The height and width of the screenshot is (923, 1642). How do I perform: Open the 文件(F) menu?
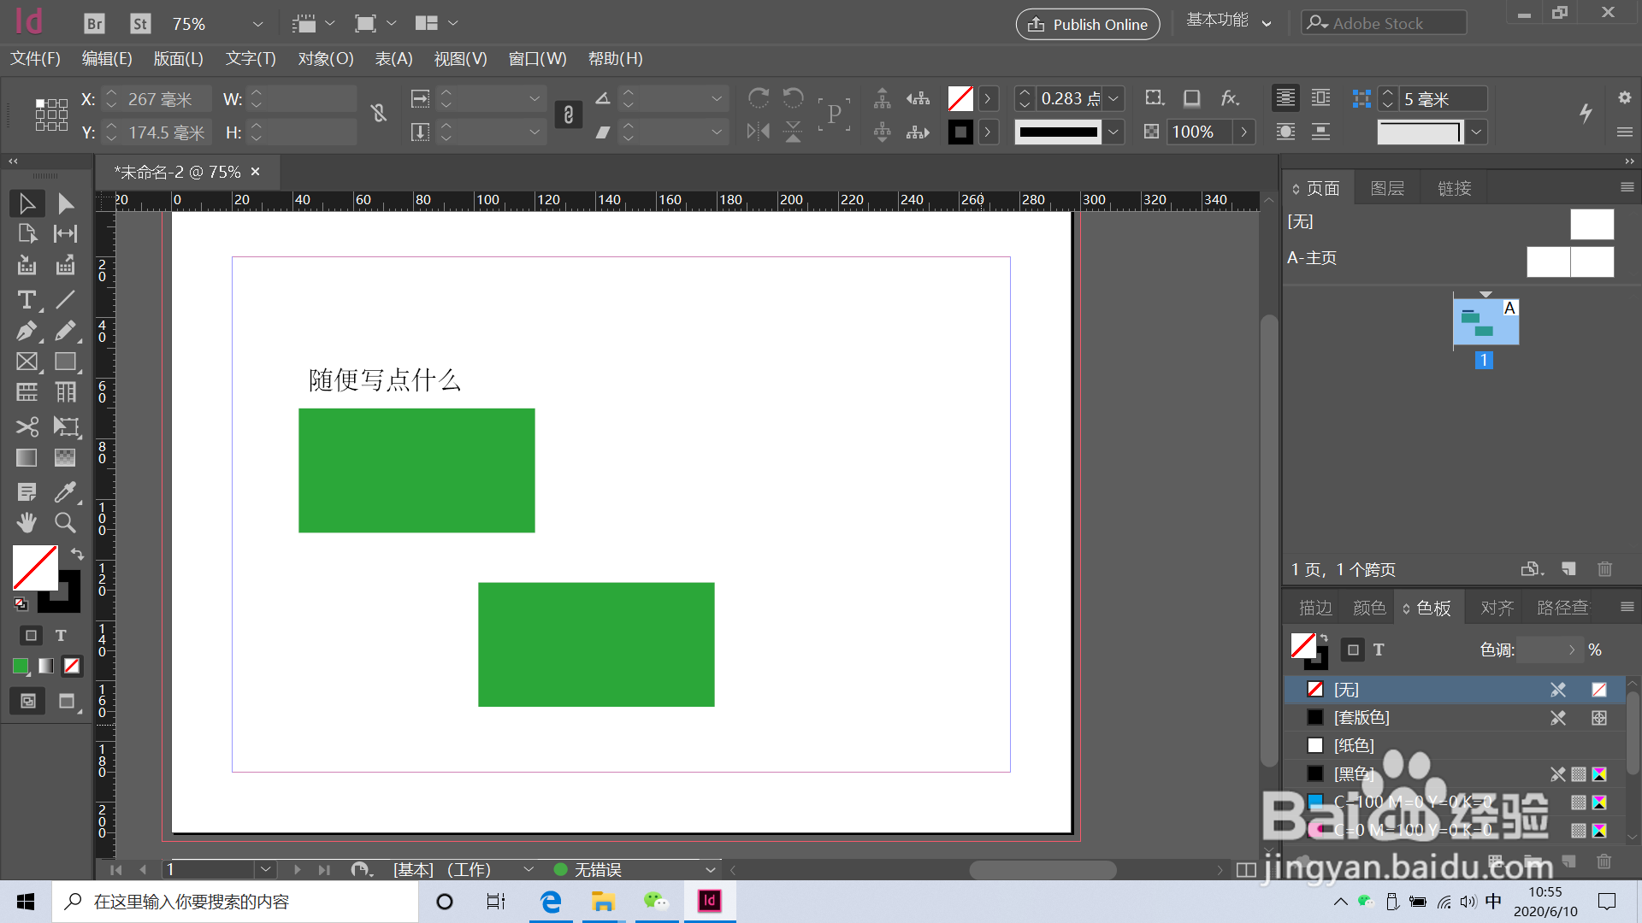coord(35,59)
